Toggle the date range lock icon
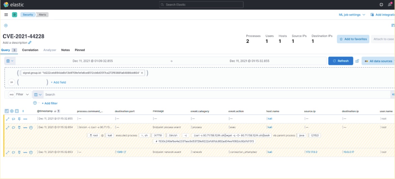The width and height of the screenshot is (395, 179). pos(357,61)
